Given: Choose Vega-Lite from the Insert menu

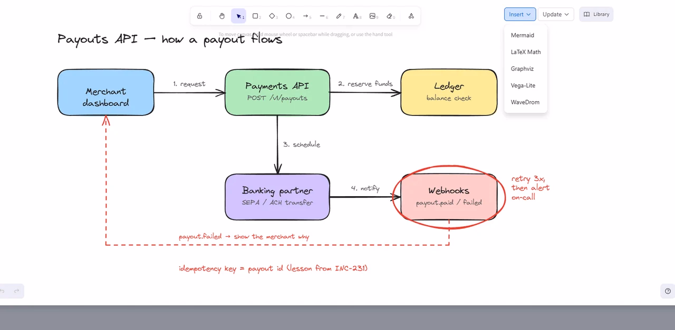Looking at the screenshot, I should pos(526,85).
